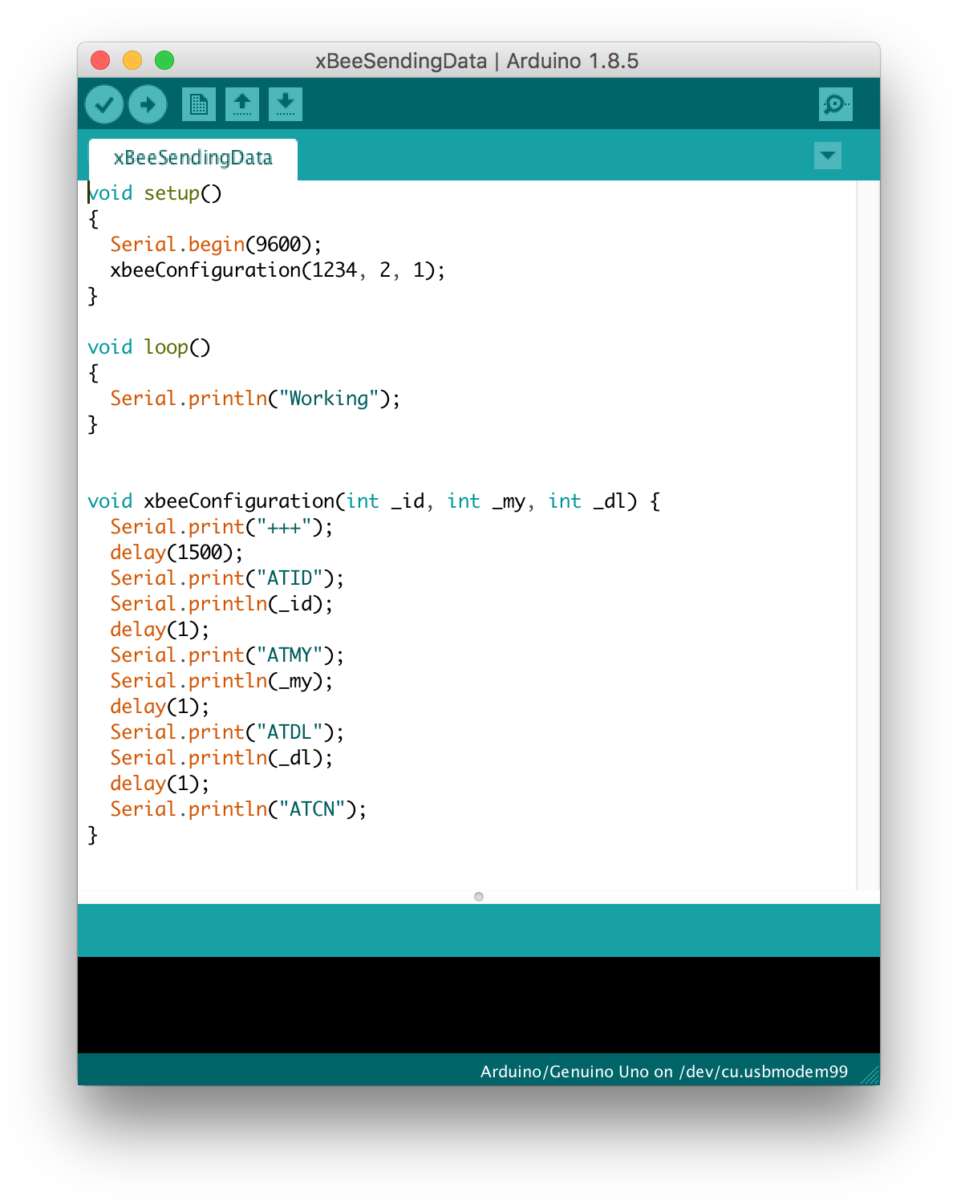957x1204 pixels.
Task: Click the xbeeConfiguration function definition line
Action: (374, 501)
